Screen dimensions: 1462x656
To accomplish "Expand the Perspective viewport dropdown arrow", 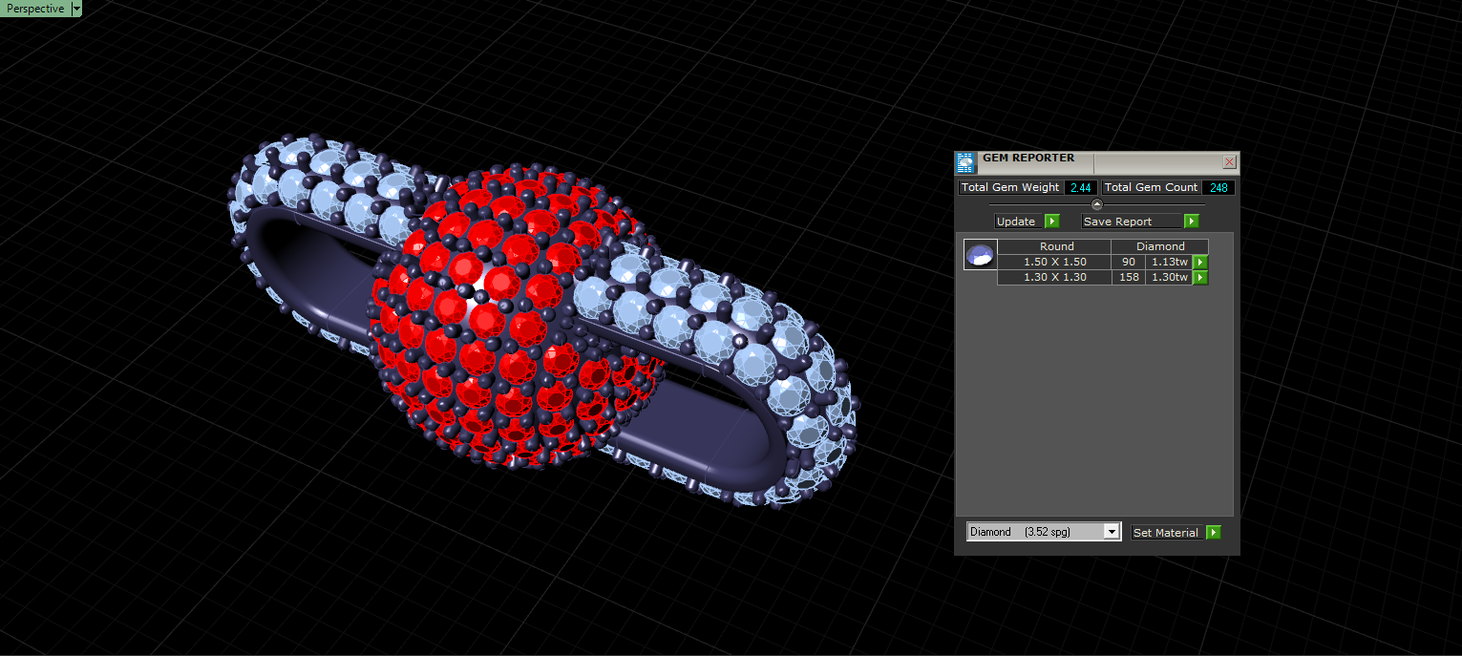I will click(x=76, y=9).
